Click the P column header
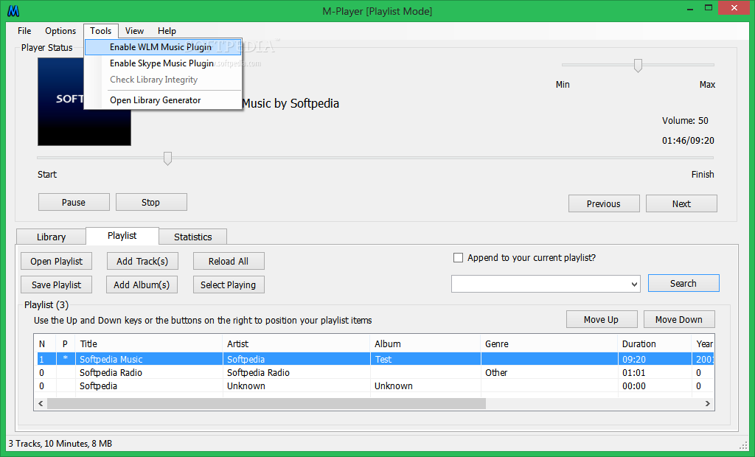The image size is (755, 457). point(66,343)
